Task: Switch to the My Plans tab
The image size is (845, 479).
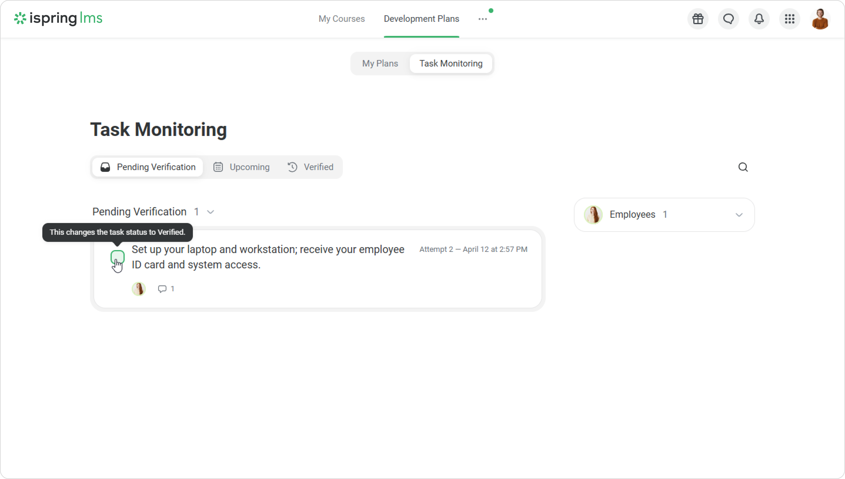Action: (x=380, y=64)
